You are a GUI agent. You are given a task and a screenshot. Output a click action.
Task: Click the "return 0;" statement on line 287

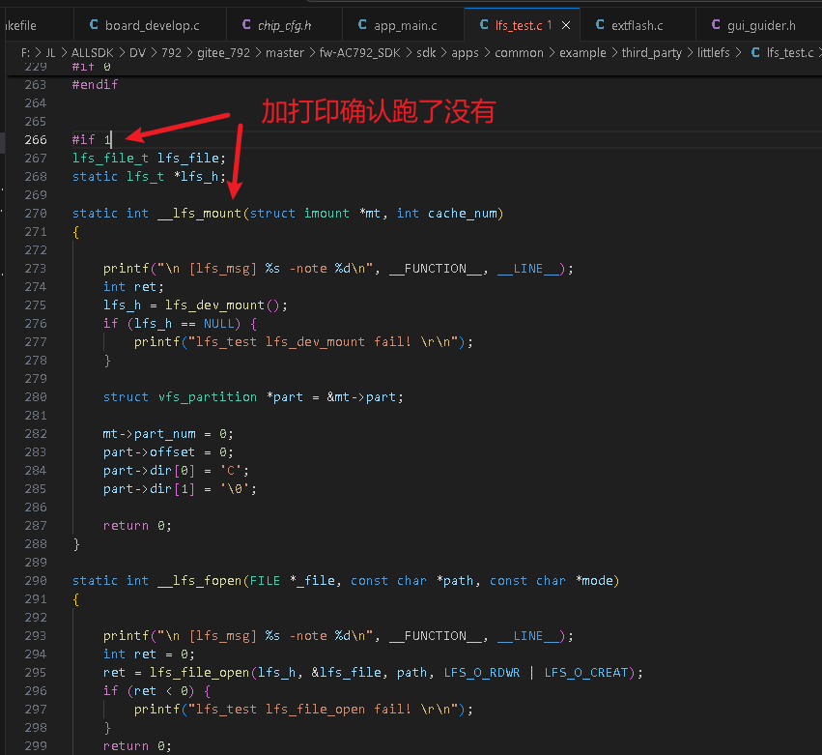[x=137, y=526]
